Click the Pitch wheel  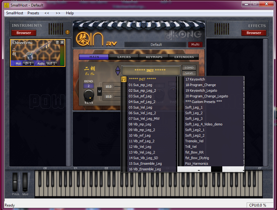(15, 182)
